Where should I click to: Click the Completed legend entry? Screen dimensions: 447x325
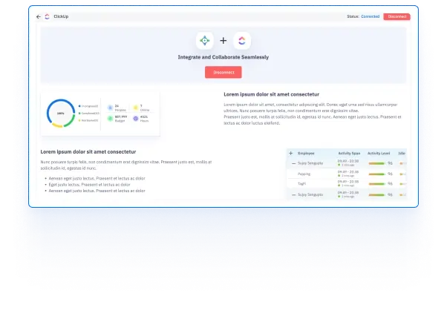pyautogui.click(x=89, y=114)
